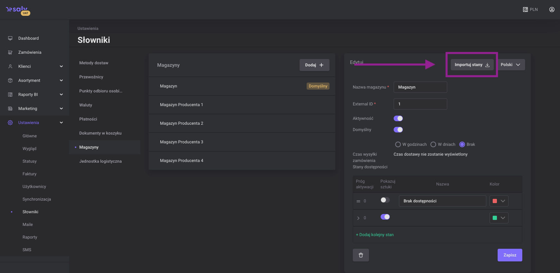Open the Przewoźnicy dictionary section

pos(91,77)
